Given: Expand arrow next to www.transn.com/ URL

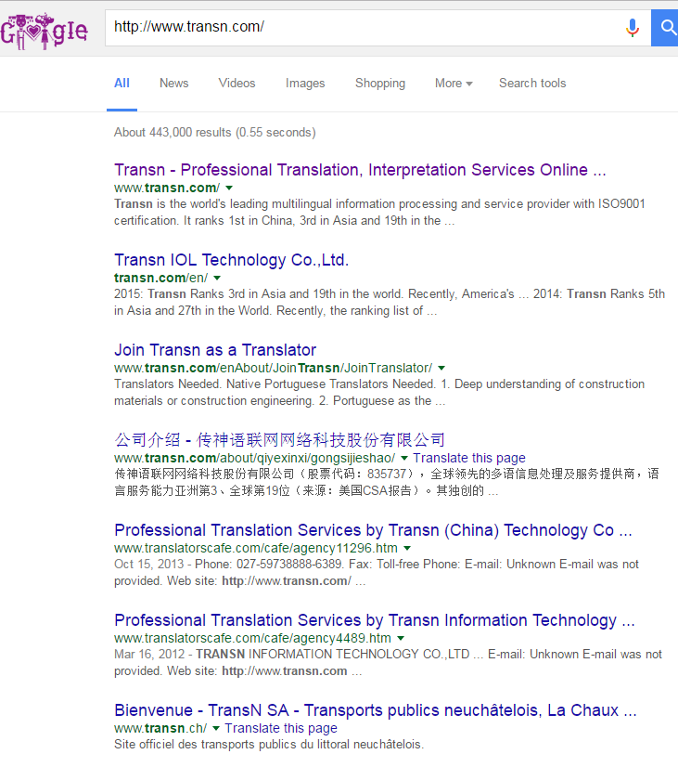Looking at the screenshot, I should [229, 188].
